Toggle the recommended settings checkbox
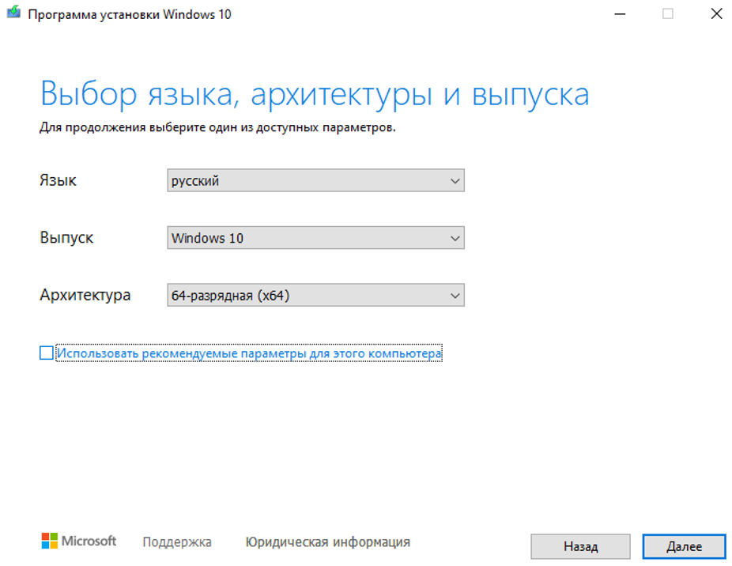This screenshot has width=732, height=566. (x=46, y=353)
